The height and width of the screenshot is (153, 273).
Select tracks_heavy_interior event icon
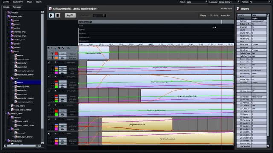[12, 110]
